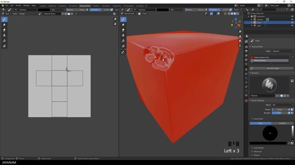Screen dimensions: 295x165
Task: Select the Material Base Color texture slot
Action: tap(269, 57)
